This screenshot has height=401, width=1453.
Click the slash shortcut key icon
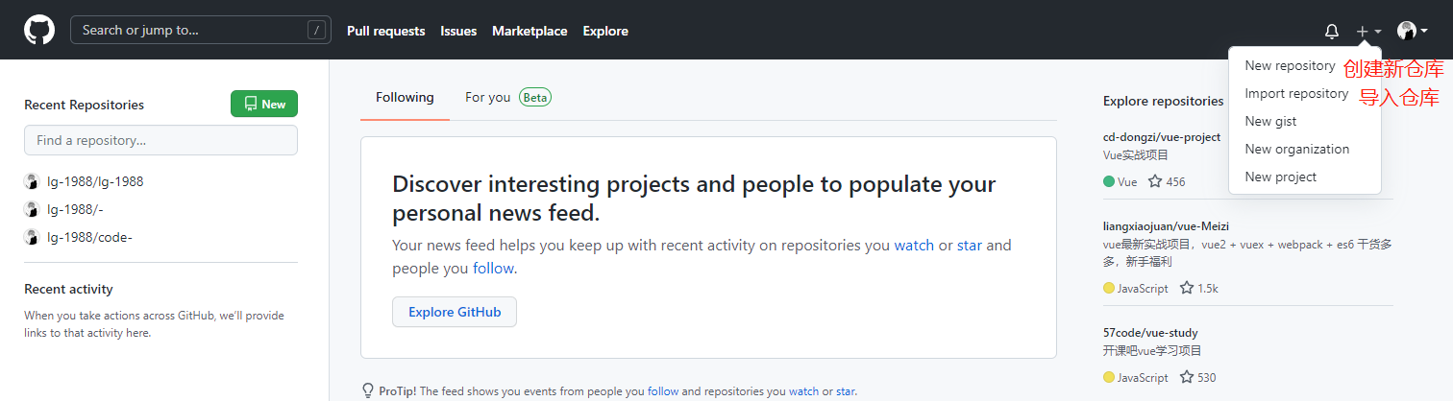pos(316,30)
